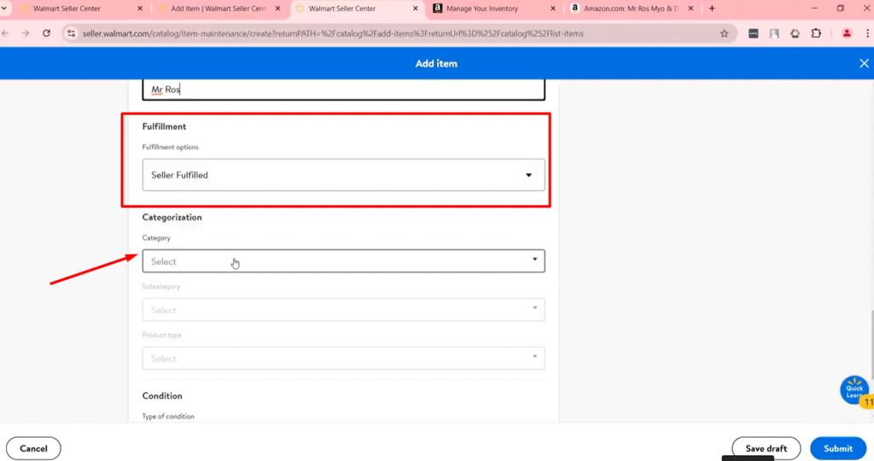Open the Subcategory select dropdown

click(x=343, y=310)
